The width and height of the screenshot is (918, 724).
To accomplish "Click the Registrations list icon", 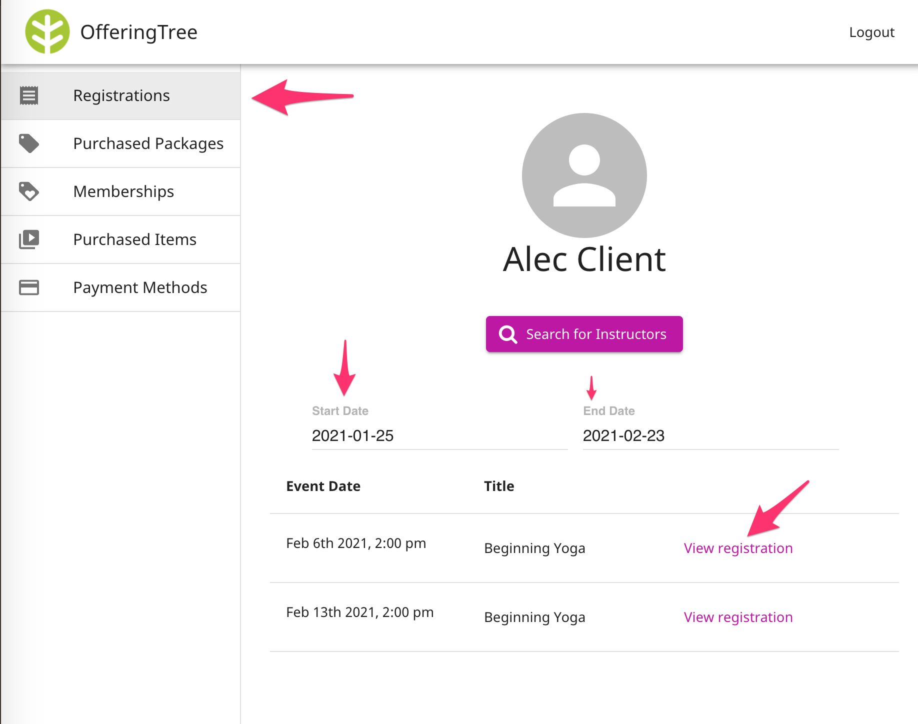I will 29,95.
